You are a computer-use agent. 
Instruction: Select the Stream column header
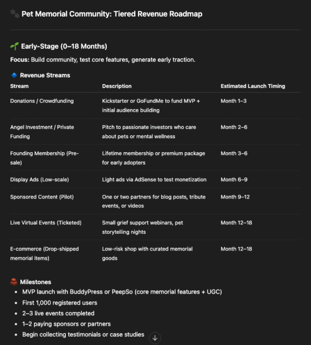tap(20, 86)
